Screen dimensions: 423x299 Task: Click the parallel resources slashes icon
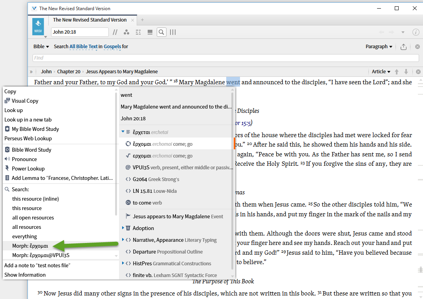coord(115,32)
